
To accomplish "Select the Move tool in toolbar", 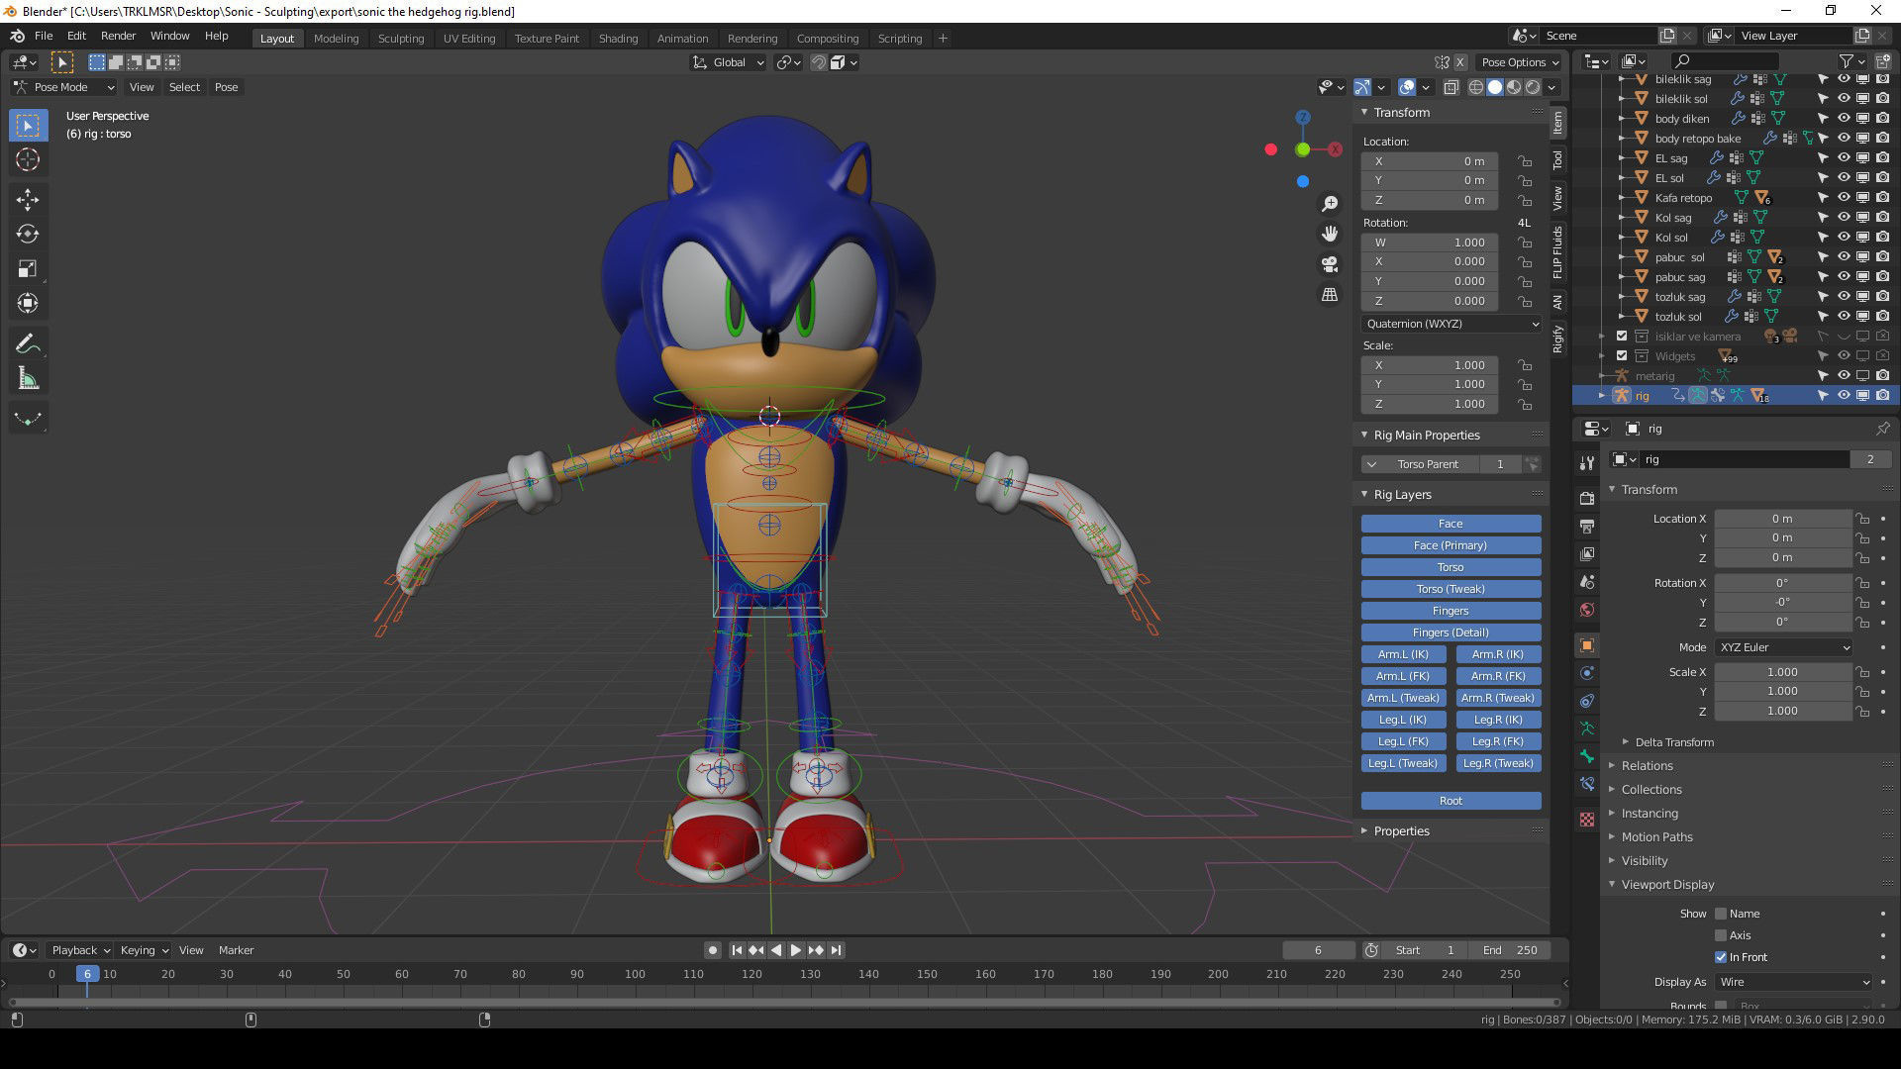I will [28, 199].
